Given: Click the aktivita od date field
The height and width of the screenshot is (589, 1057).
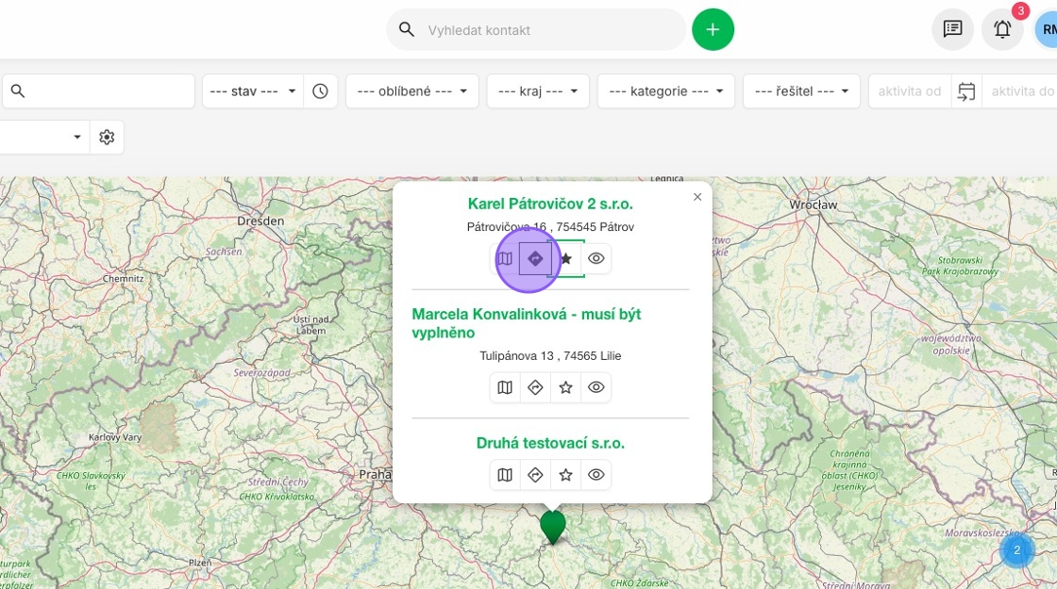Looking at the screenshot, I should tap(910, 90).
